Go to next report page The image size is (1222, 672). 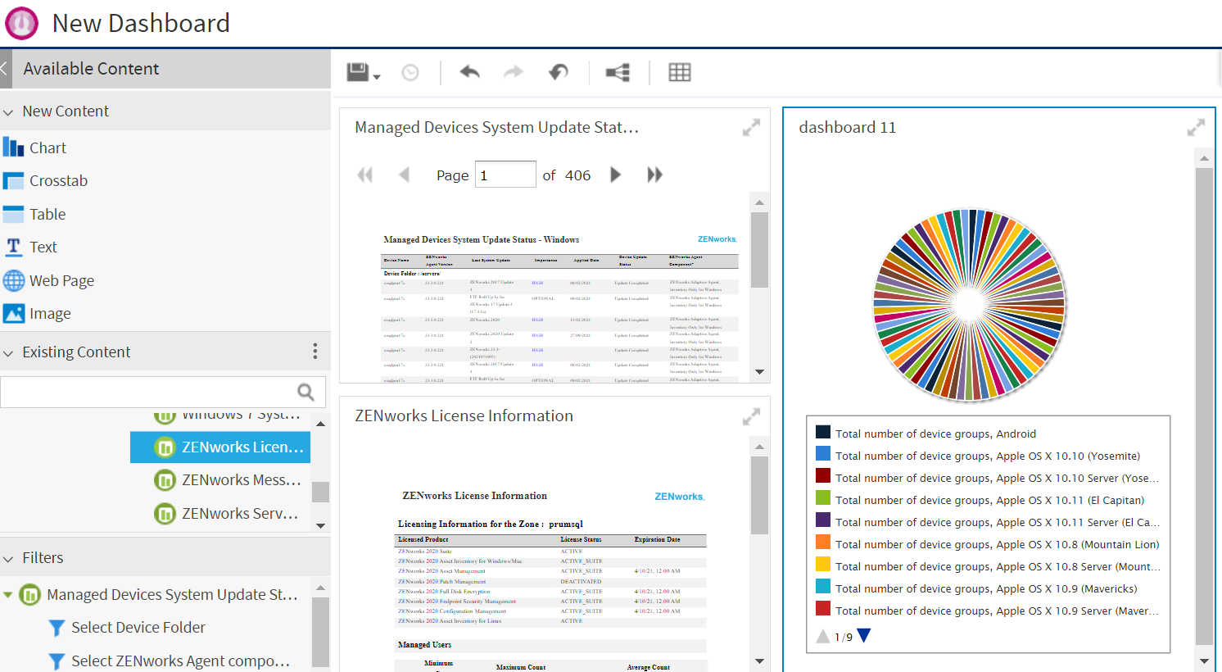click(x=615, y=175)
